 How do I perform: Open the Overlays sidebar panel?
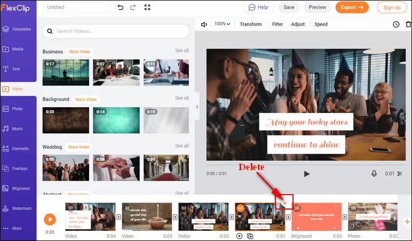pos(15,168)
